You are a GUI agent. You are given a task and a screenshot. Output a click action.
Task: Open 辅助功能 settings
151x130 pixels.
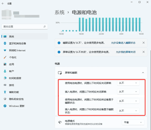tap(25, 92)
